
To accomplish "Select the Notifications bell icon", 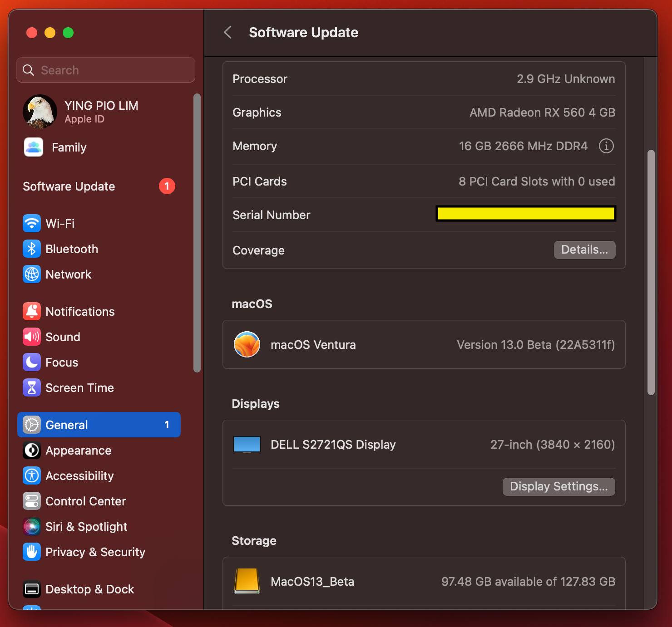I will [32, 311].
